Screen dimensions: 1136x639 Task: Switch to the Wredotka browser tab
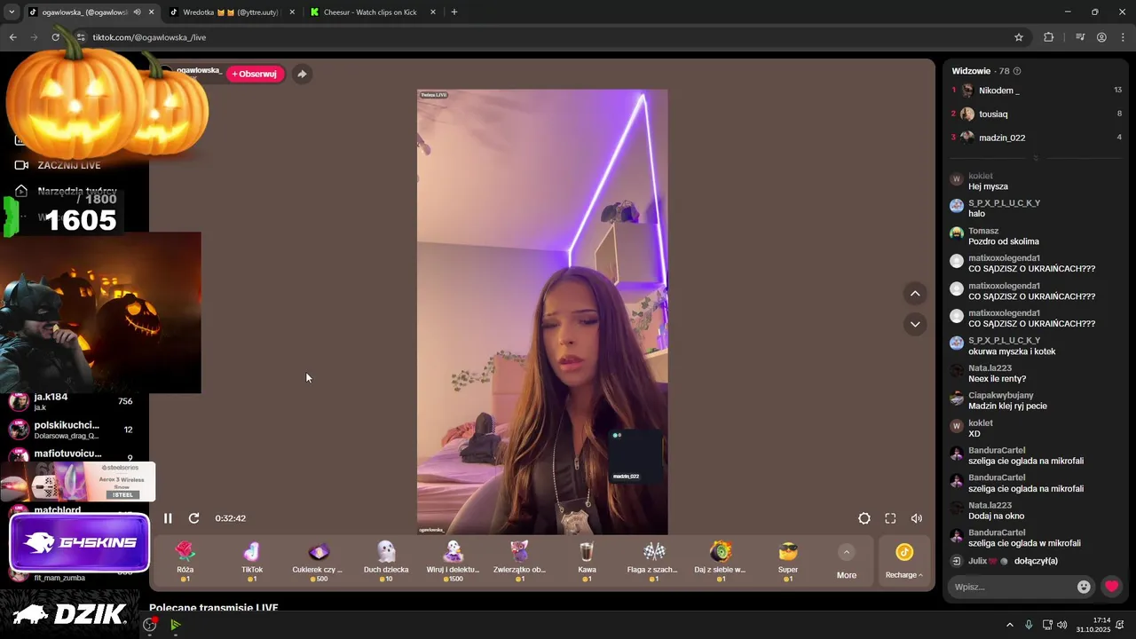click(x=231, y=12)
